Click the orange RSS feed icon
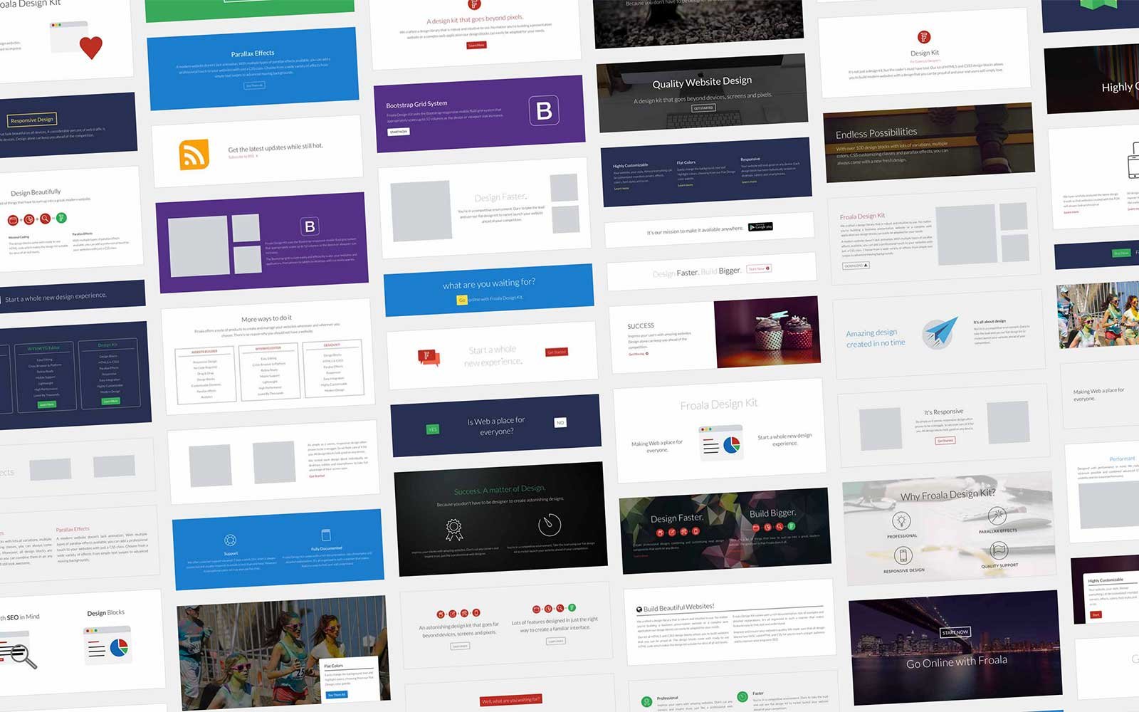 click(194, 154)
